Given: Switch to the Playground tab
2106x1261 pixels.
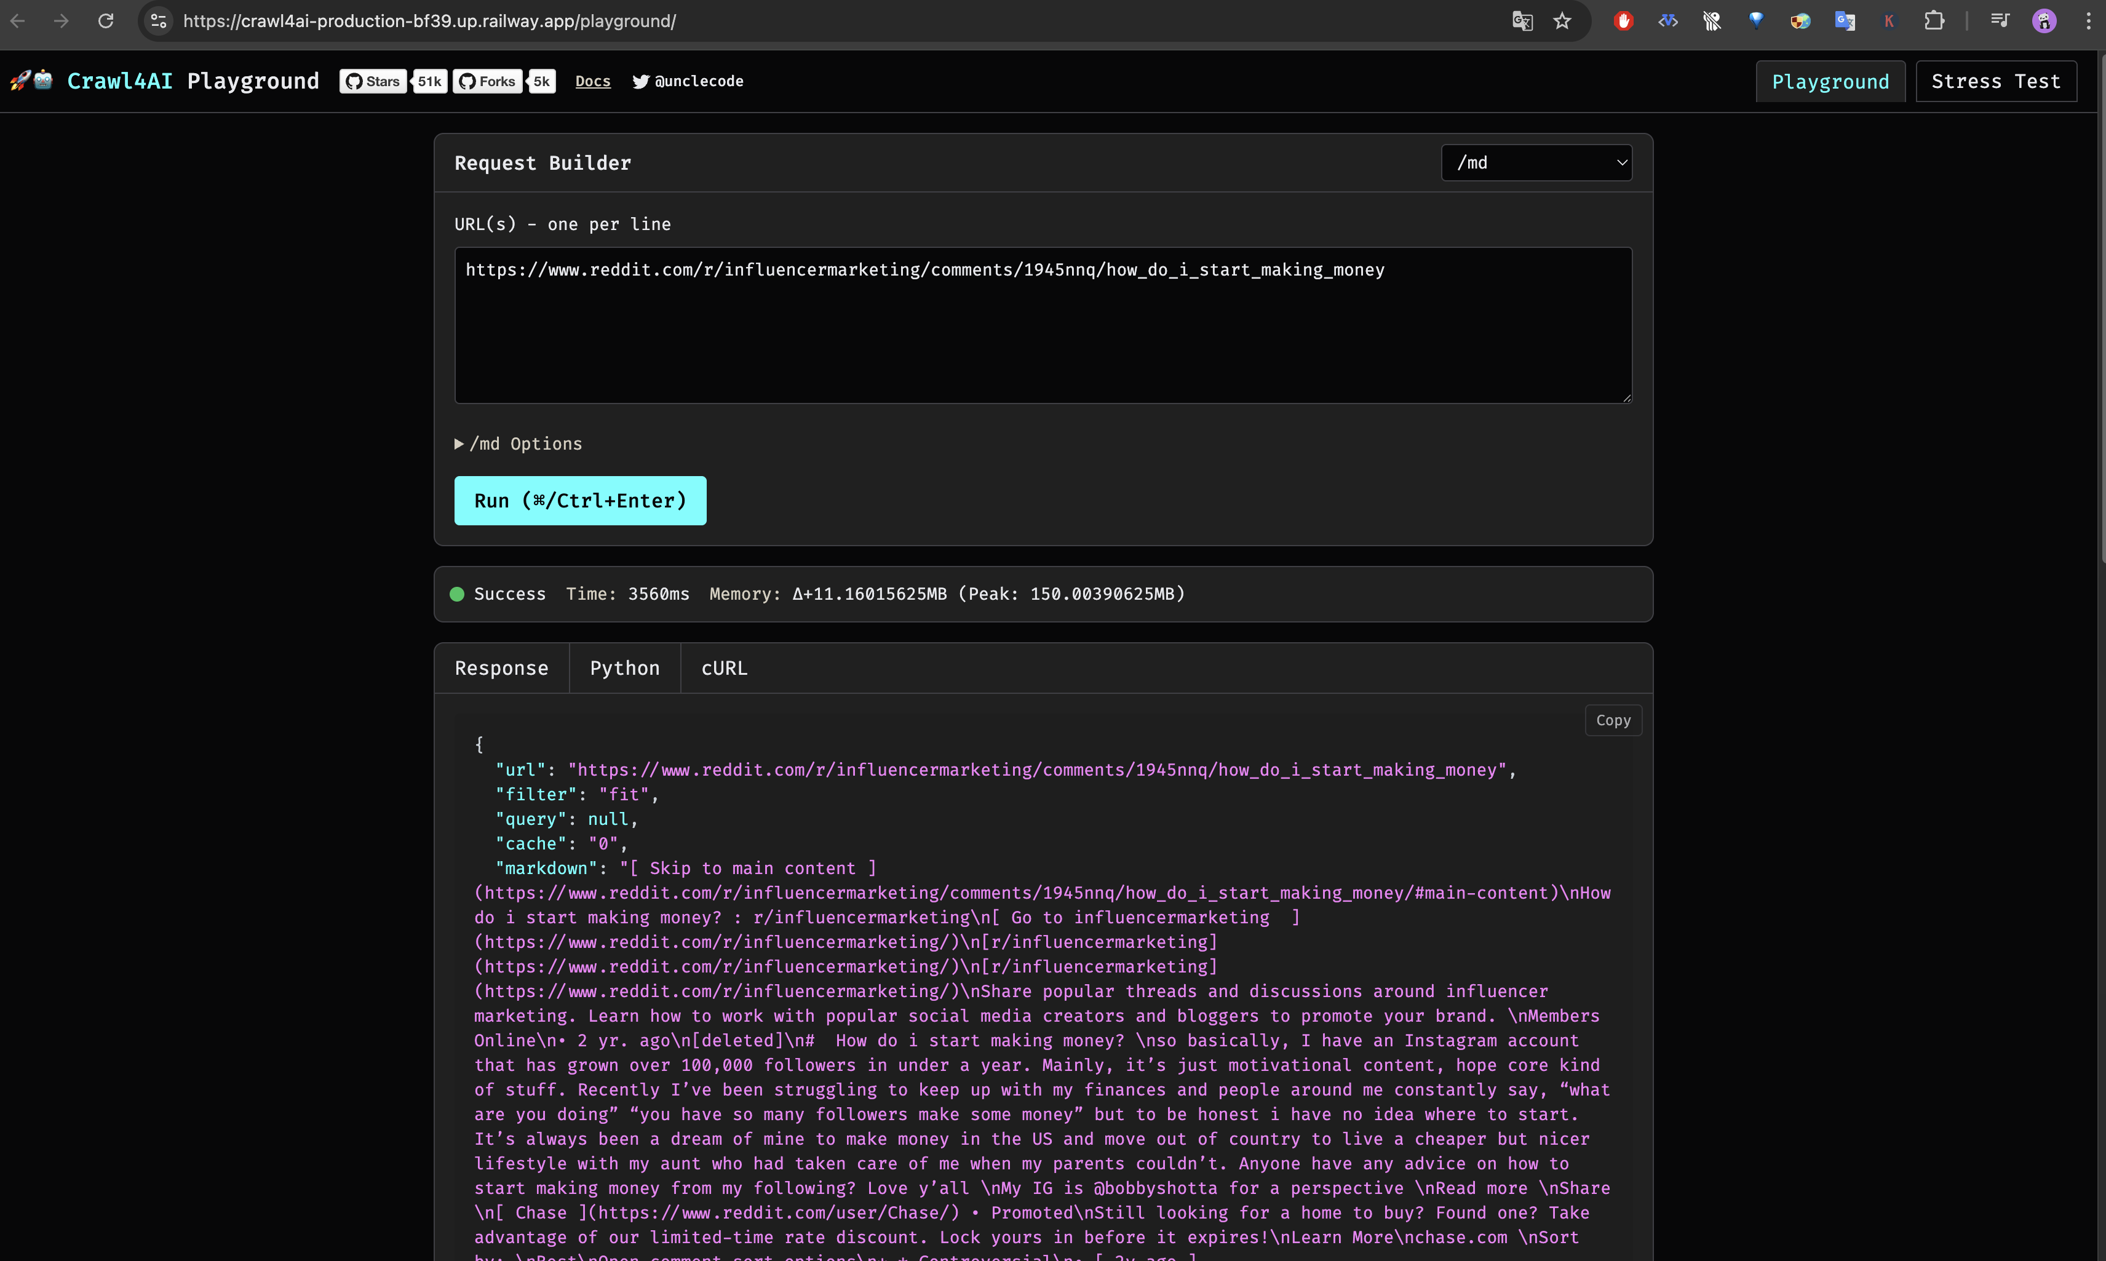Looking at the screenshot, I should 1830,82.
